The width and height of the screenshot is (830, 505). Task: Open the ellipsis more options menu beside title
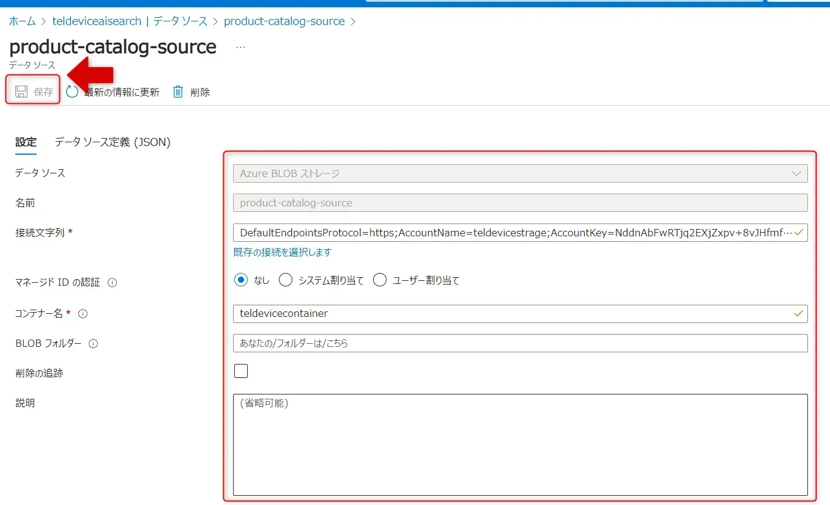point(240,47)
